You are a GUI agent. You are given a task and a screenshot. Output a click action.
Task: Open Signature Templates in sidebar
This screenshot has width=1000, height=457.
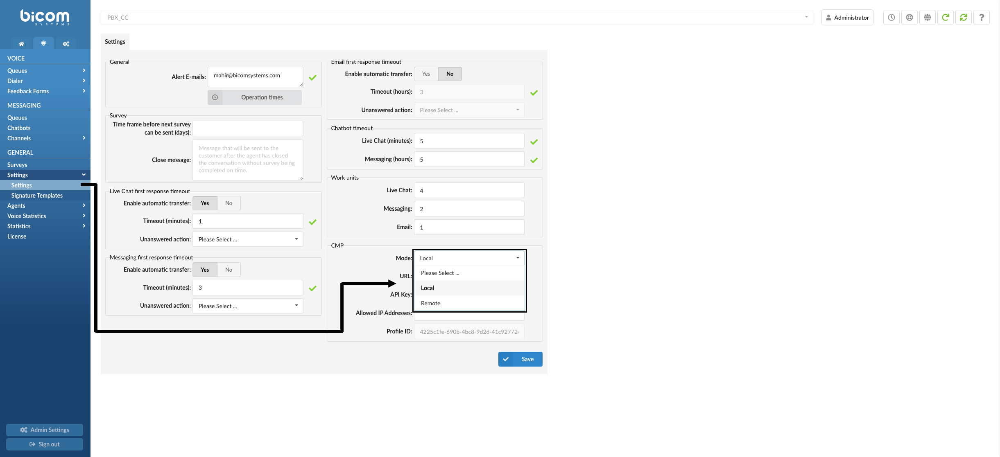tap(37, 196)
